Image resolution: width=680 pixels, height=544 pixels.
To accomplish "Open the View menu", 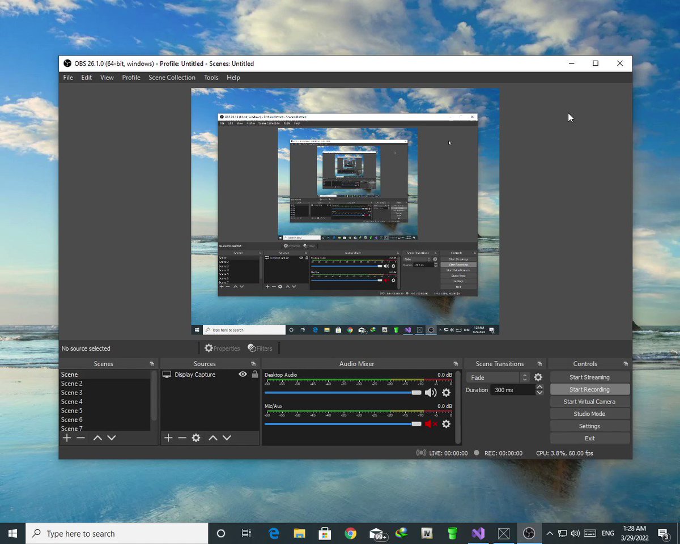I will click(x=107, y=78).
